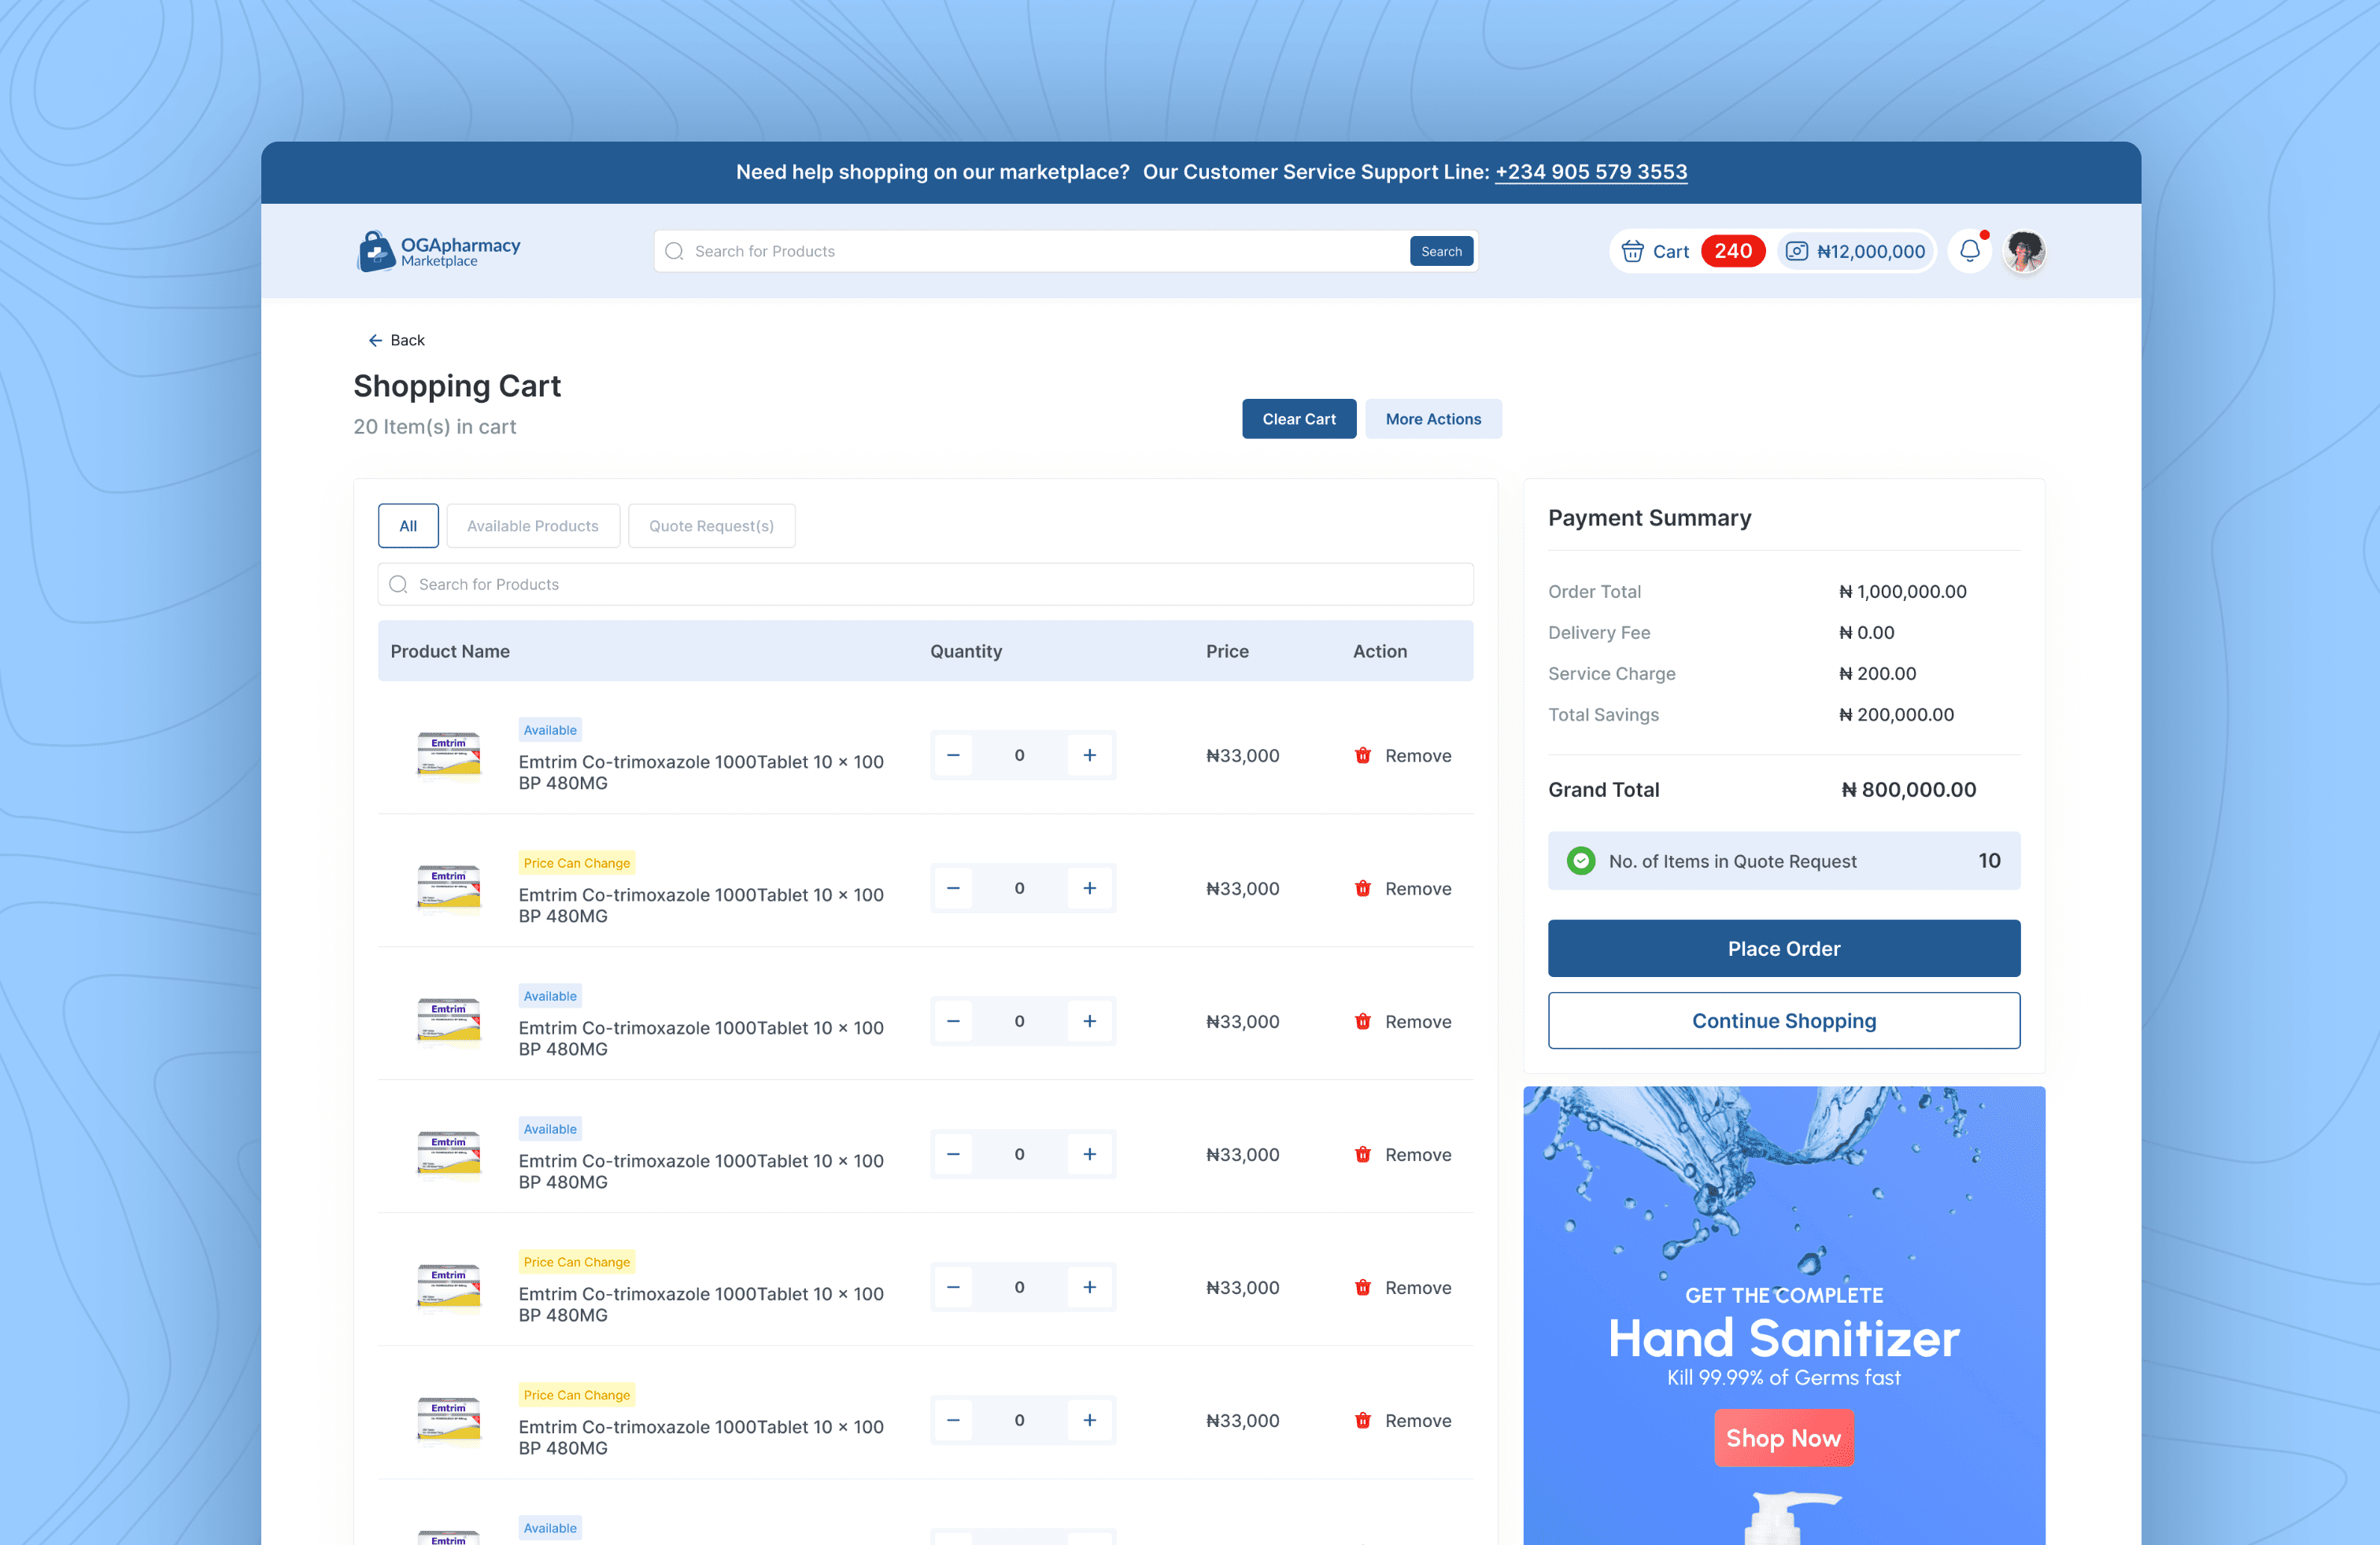Image resolution: width=2380 pixels, height=1545 pixels.
Task: Open the user profile avatar
Action: (2025, 251)
